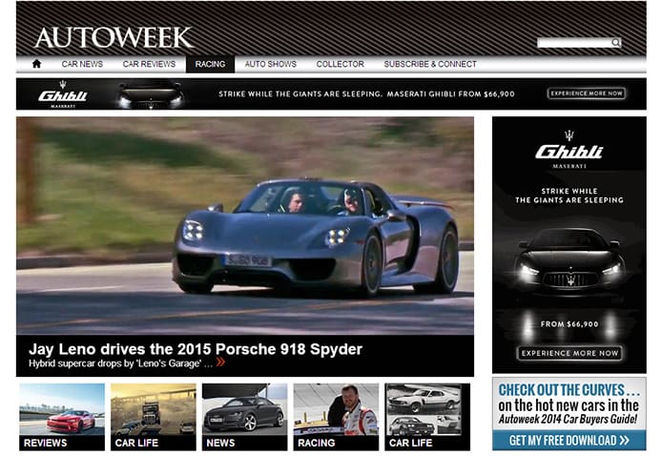The width and height of the screenshot is (662, 456).
Task: Open the Car Life thumbnail with vintage Mustangs
Action: click(x=427, y=417)
